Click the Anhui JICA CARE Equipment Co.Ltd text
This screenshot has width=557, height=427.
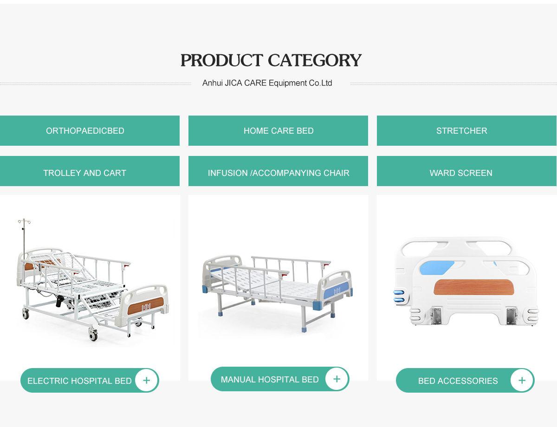coord(267,83)
